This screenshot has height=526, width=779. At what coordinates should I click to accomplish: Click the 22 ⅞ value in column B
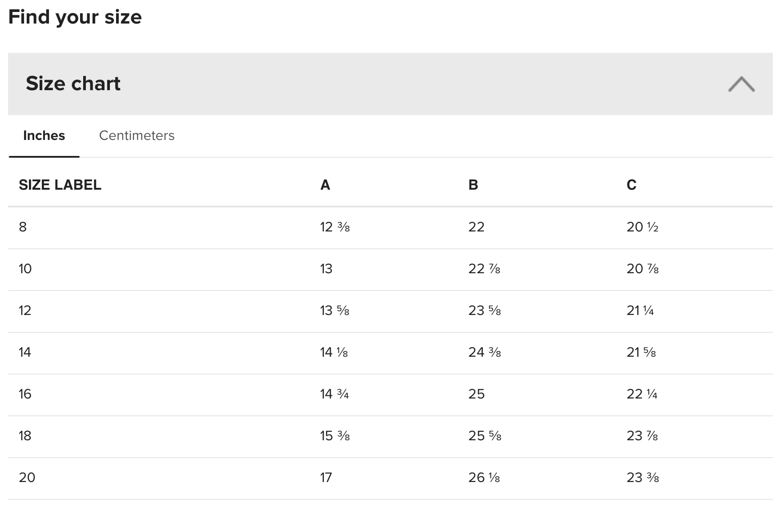(x=484, y=269)
